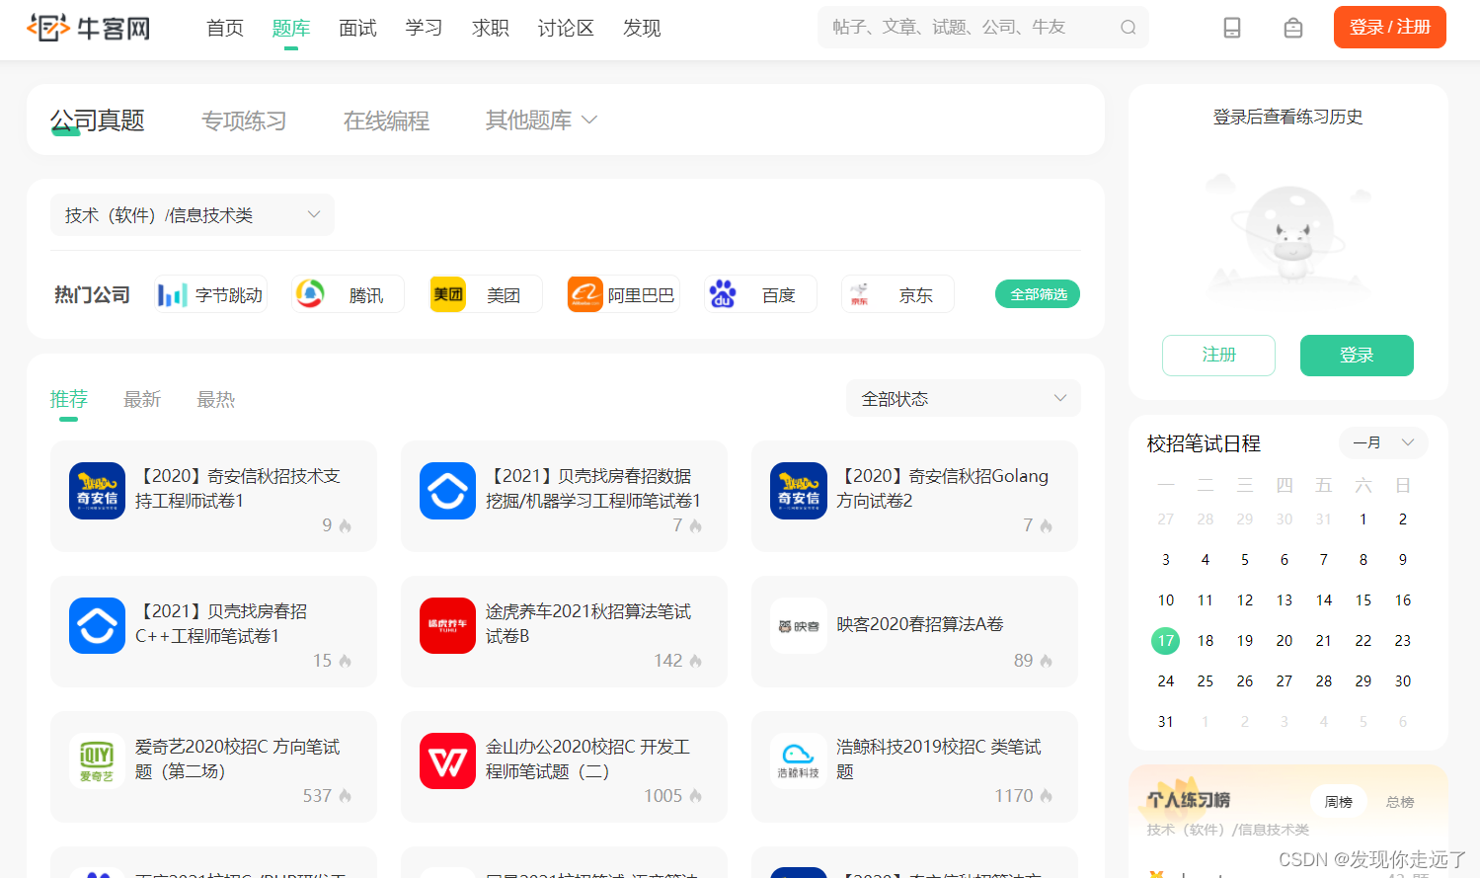This screenshot has height=878, width=1480.
Task: Switch to 专项练习 tab
Action: tap(244, 120)
